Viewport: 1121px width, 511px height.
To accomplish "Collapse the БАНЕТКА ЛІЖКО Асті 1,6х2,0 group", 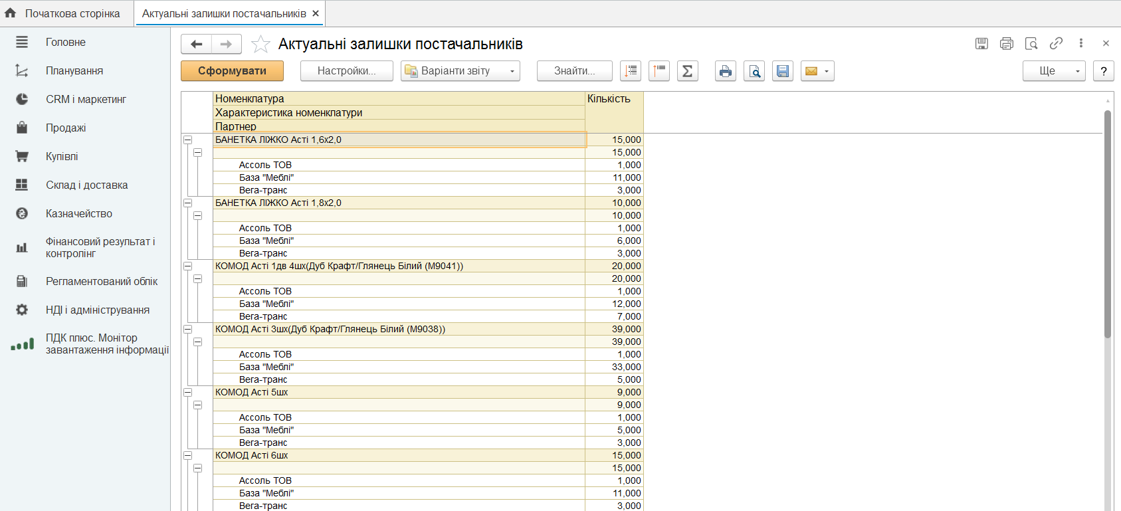I will pyautogui.click(x=188, y=140).
